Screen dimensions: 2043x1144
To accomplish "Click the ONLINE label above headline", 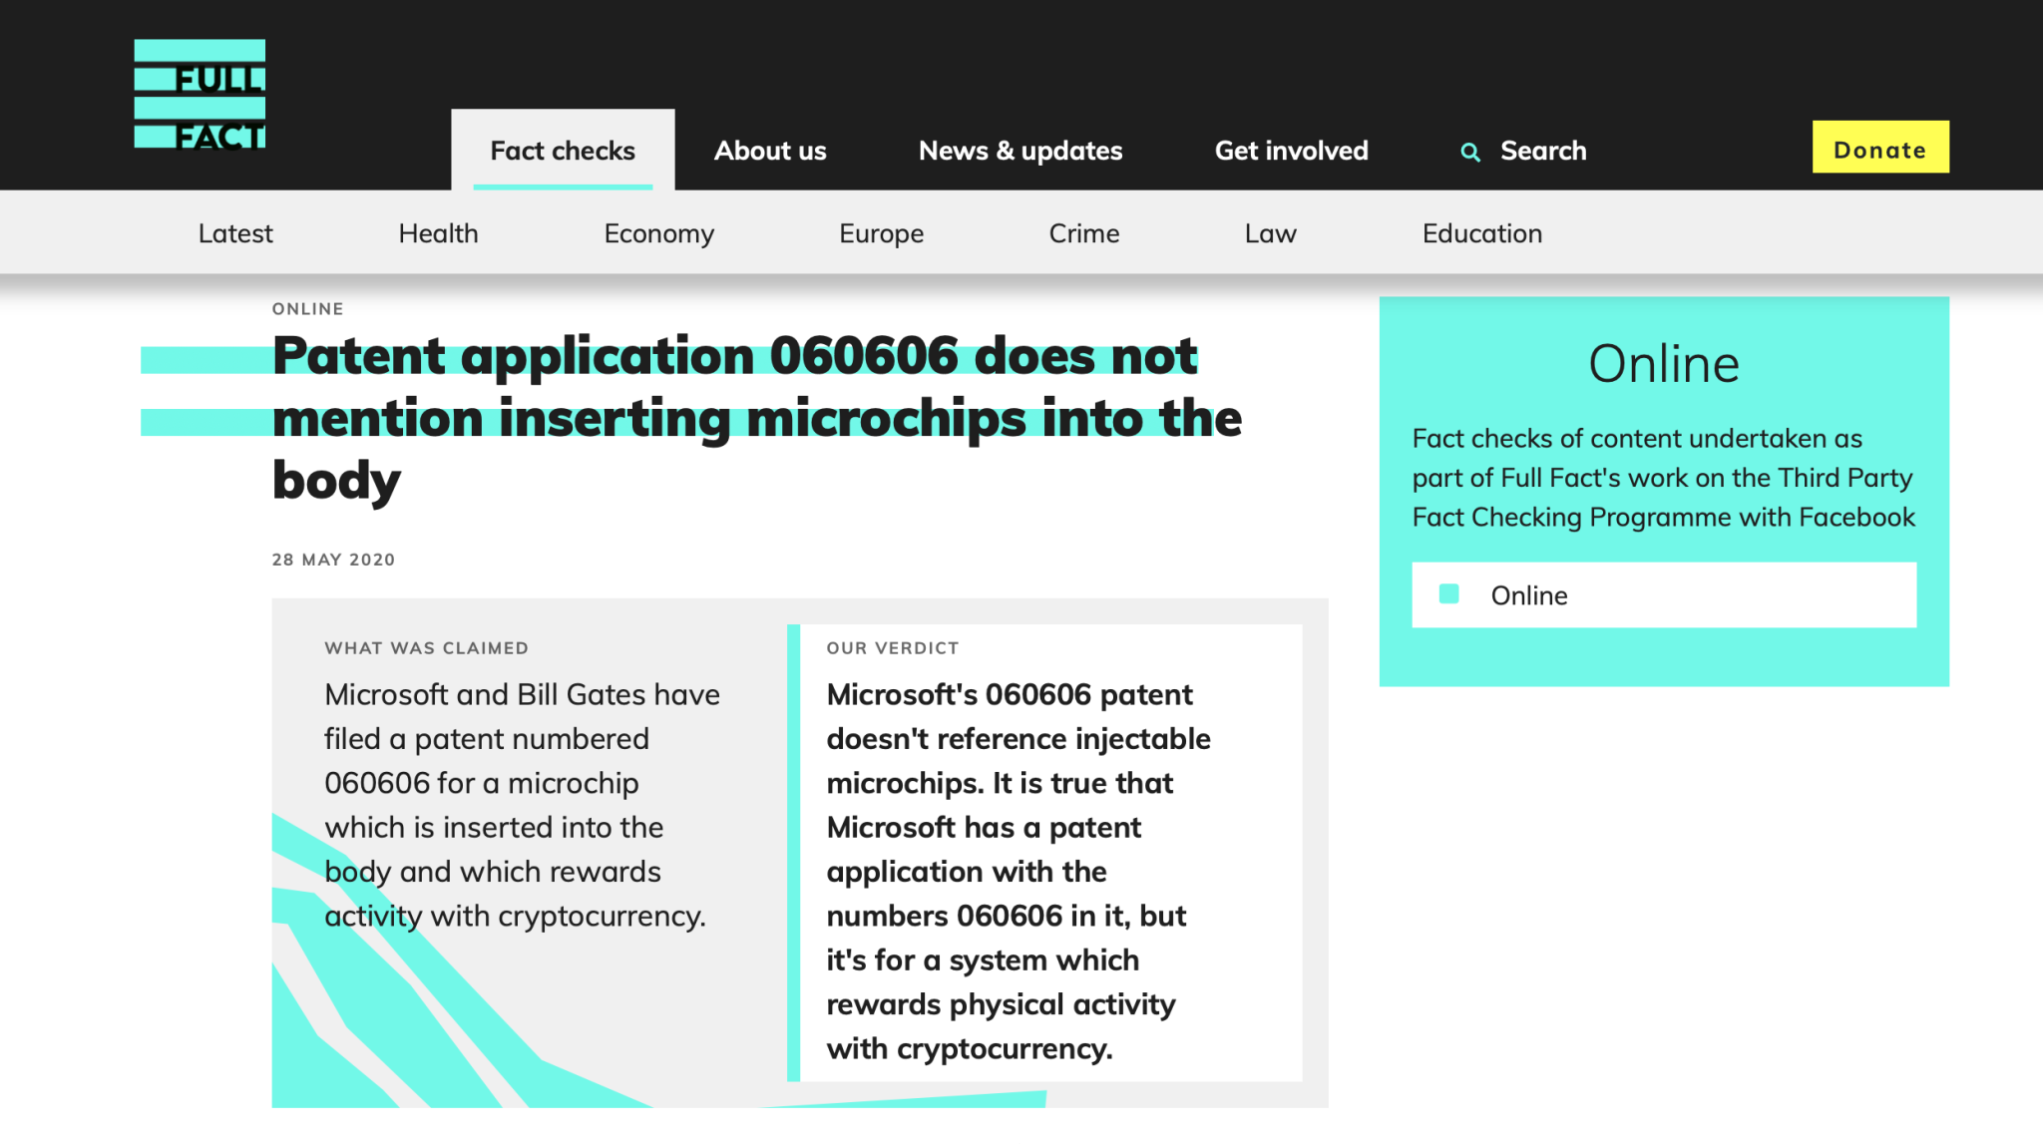I will [307, 309].
